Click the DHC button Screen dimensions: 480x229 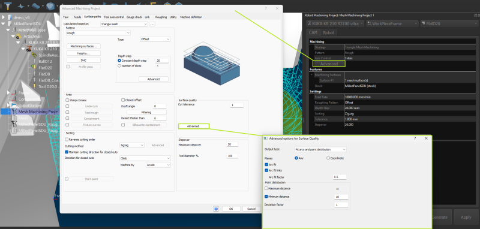[83, 60]
